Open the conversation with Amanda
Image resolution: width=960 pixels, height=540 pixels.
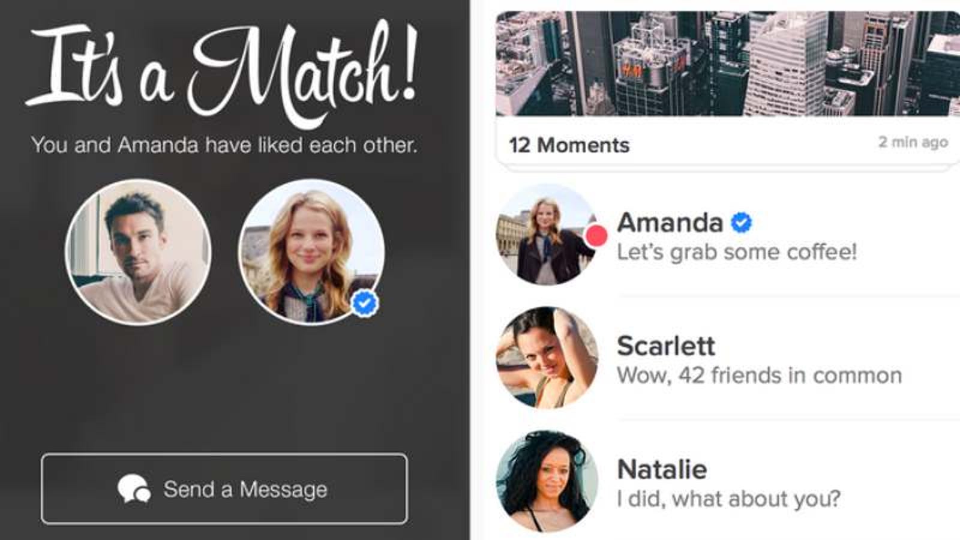[728, 235]
